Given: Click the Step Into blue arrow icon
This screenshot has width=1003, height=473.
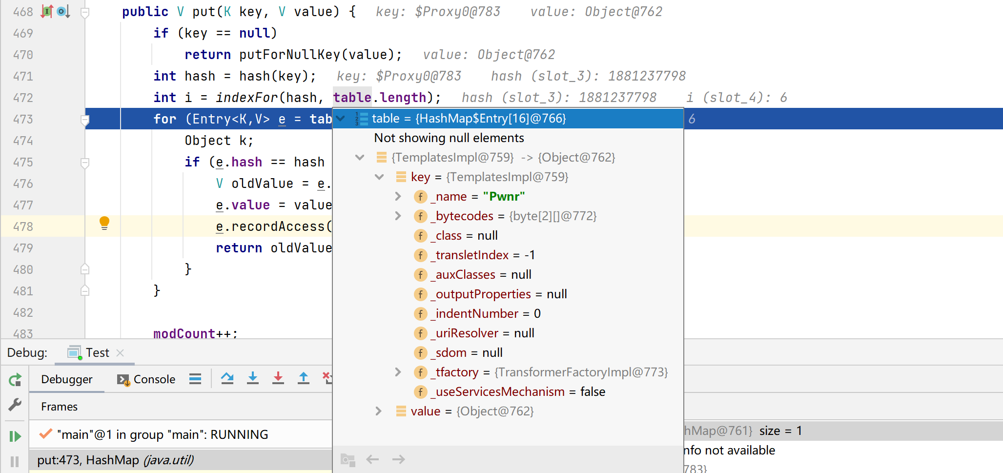Looking at the screenshot, I should tap(252, 378).
